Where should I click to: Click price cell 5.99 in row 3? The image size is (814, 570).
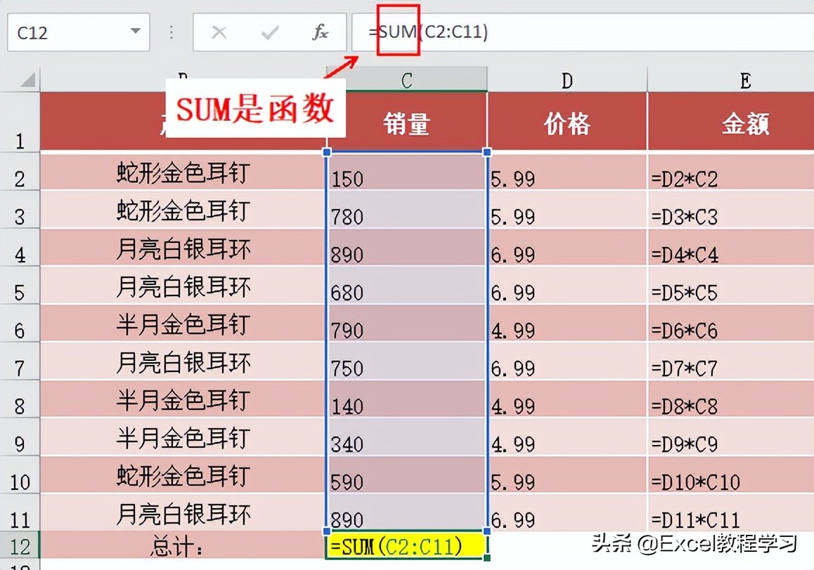[567, 209]
